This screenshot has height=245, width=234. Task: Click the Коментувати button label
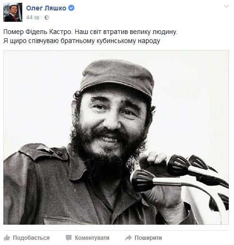[x=92, y=238]
